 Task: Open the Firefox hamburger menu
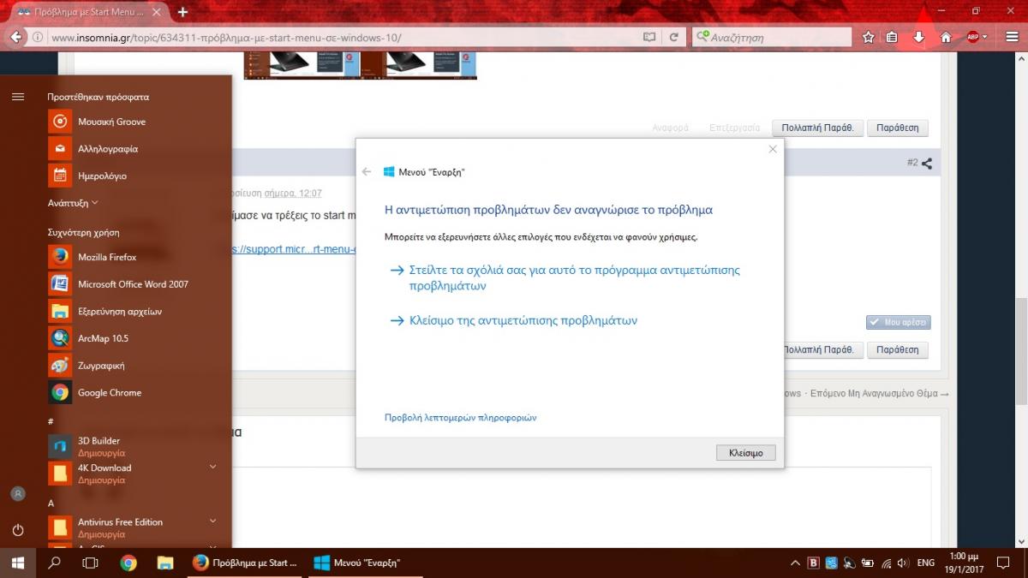pos(1012,37)
